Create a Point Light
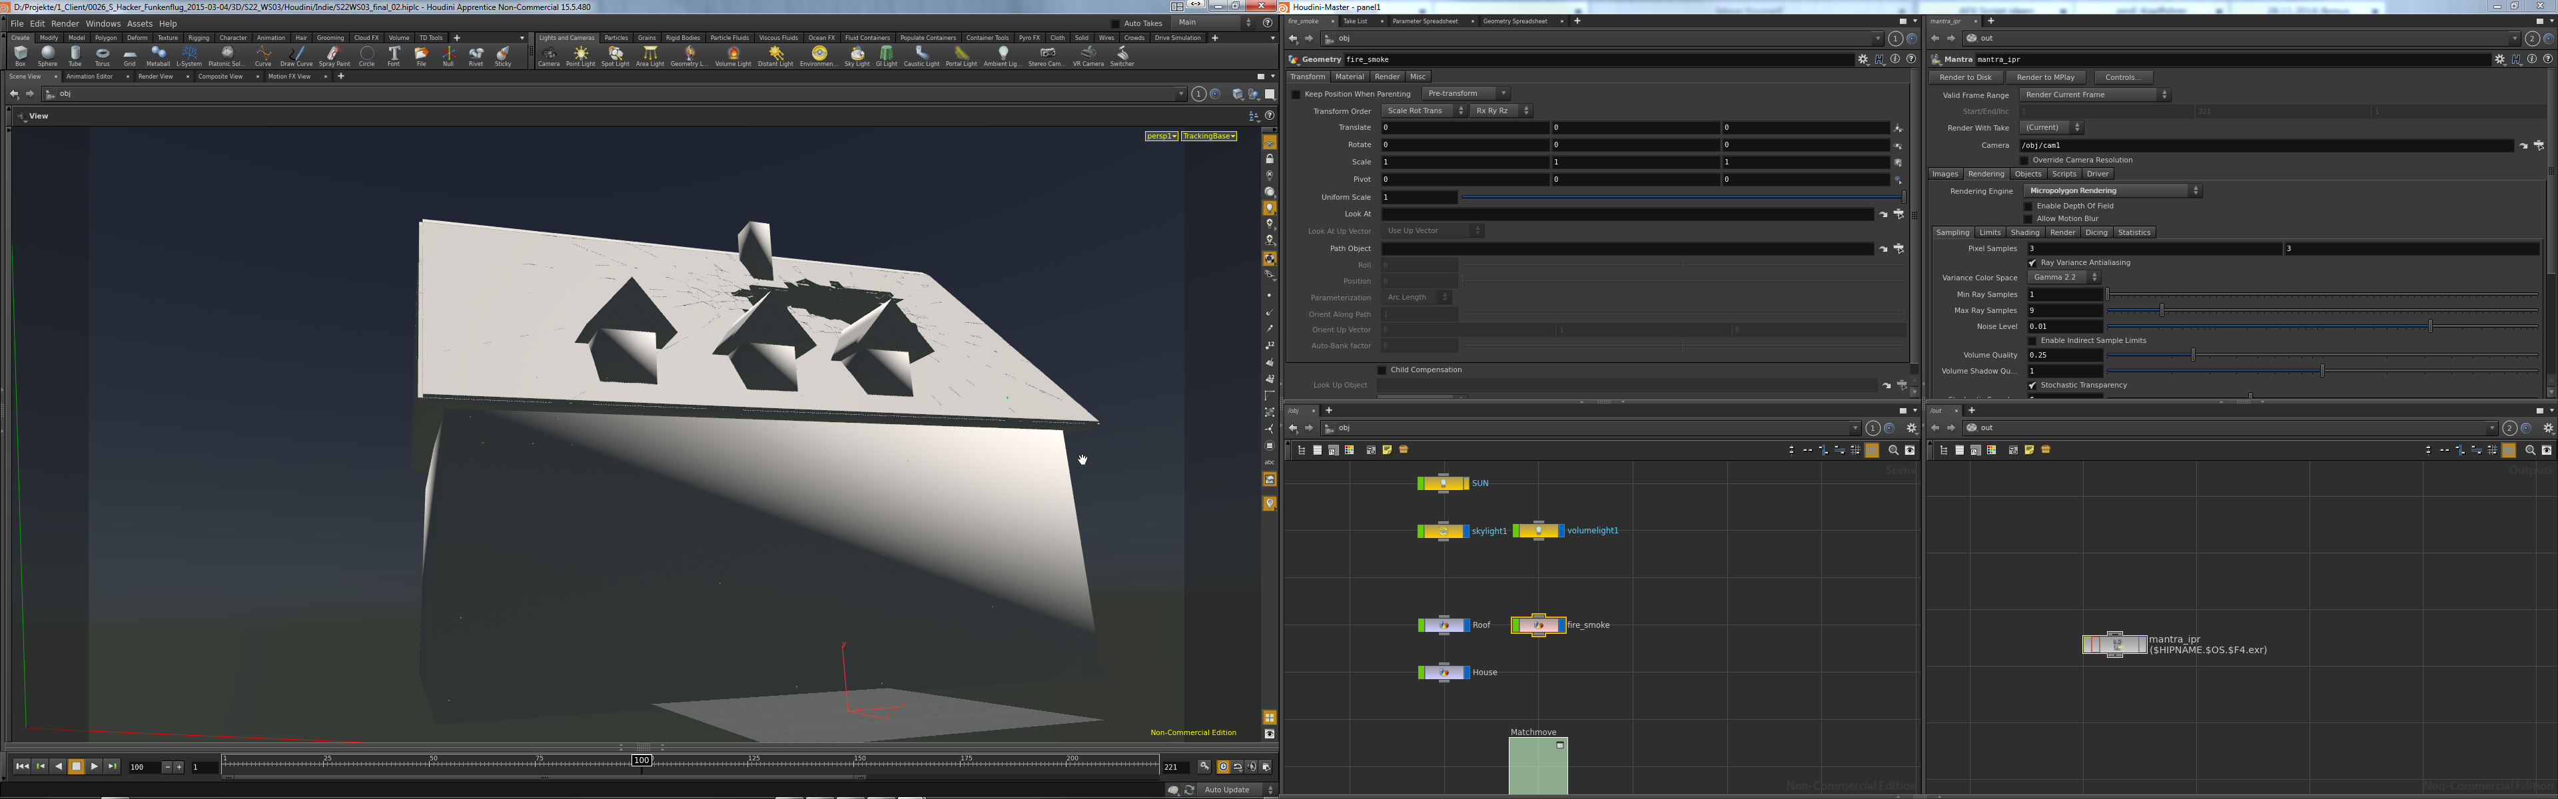Viewport: 2558px width, 799px height. pos(580,55)
